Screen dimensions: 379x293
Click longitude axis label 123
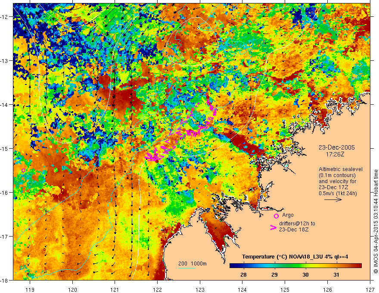[x=200, y=290]
